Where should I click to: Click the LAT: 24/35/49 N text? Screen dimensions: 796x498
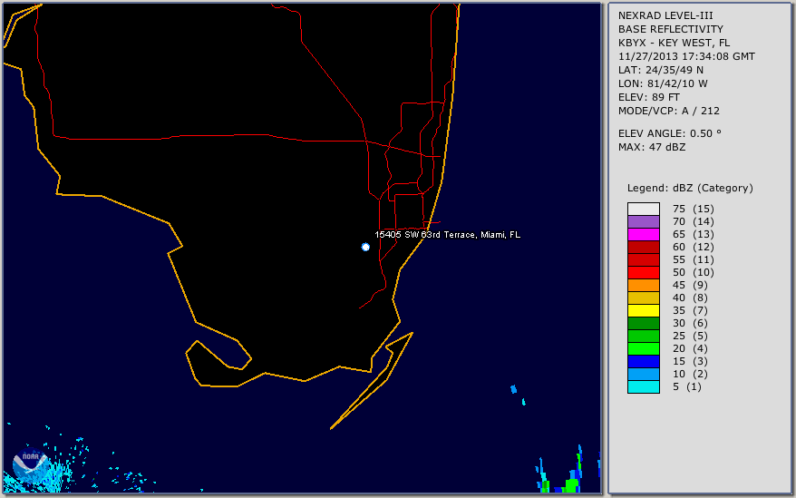pyautogui.click(x=660, y=70)
